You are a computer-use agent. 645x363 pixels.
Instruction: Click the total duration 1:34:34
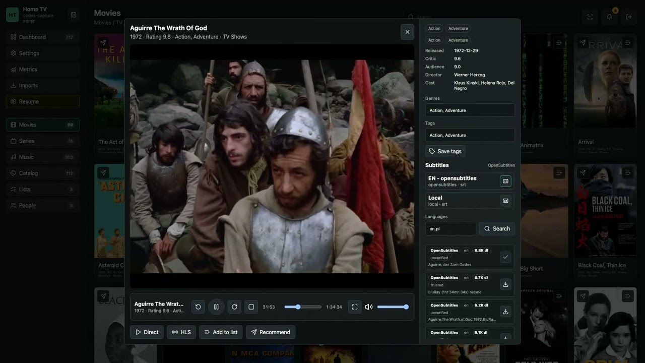[x=334, y=307]
